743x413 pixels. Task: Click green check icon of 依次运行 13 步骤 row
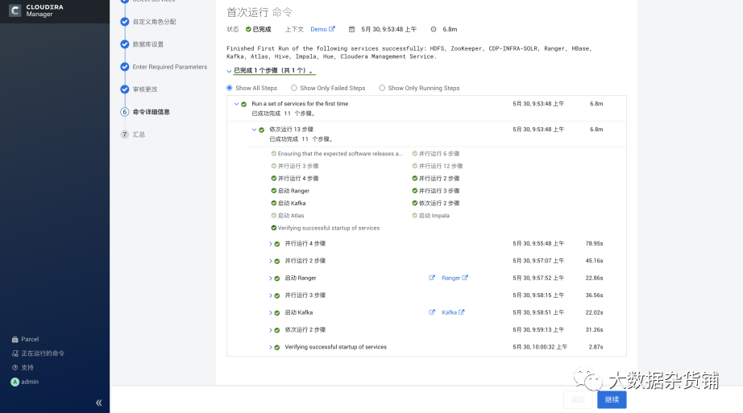point(262,130)
